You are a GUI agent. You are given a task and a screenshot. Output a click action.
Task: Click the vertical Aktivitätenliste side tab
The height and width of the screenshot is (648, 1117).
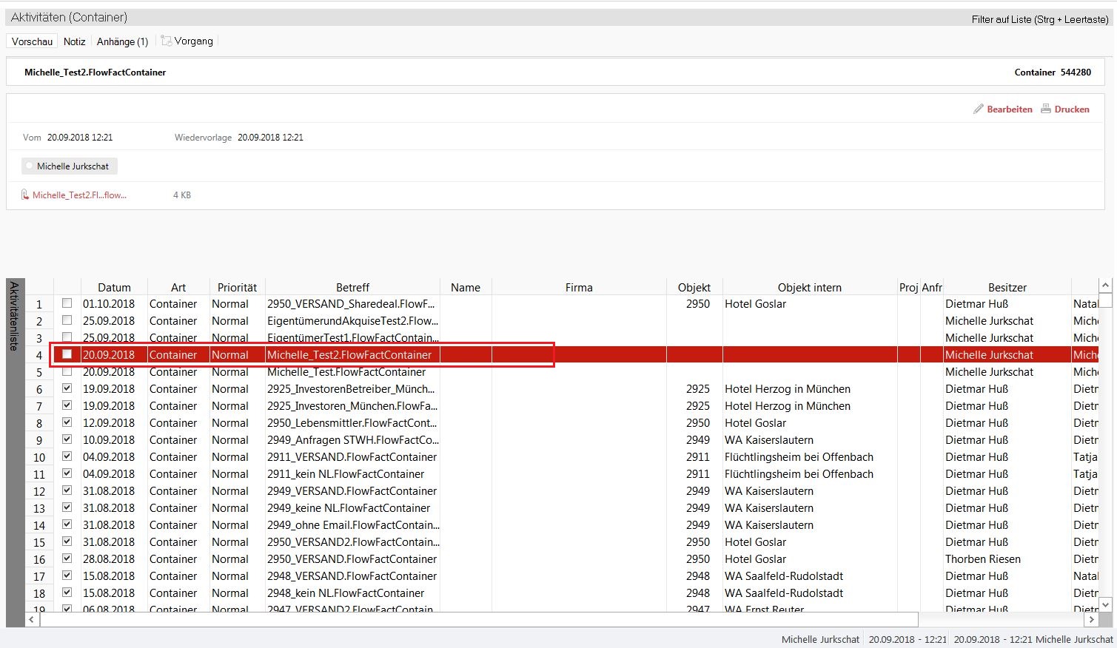tap(15, 316)
